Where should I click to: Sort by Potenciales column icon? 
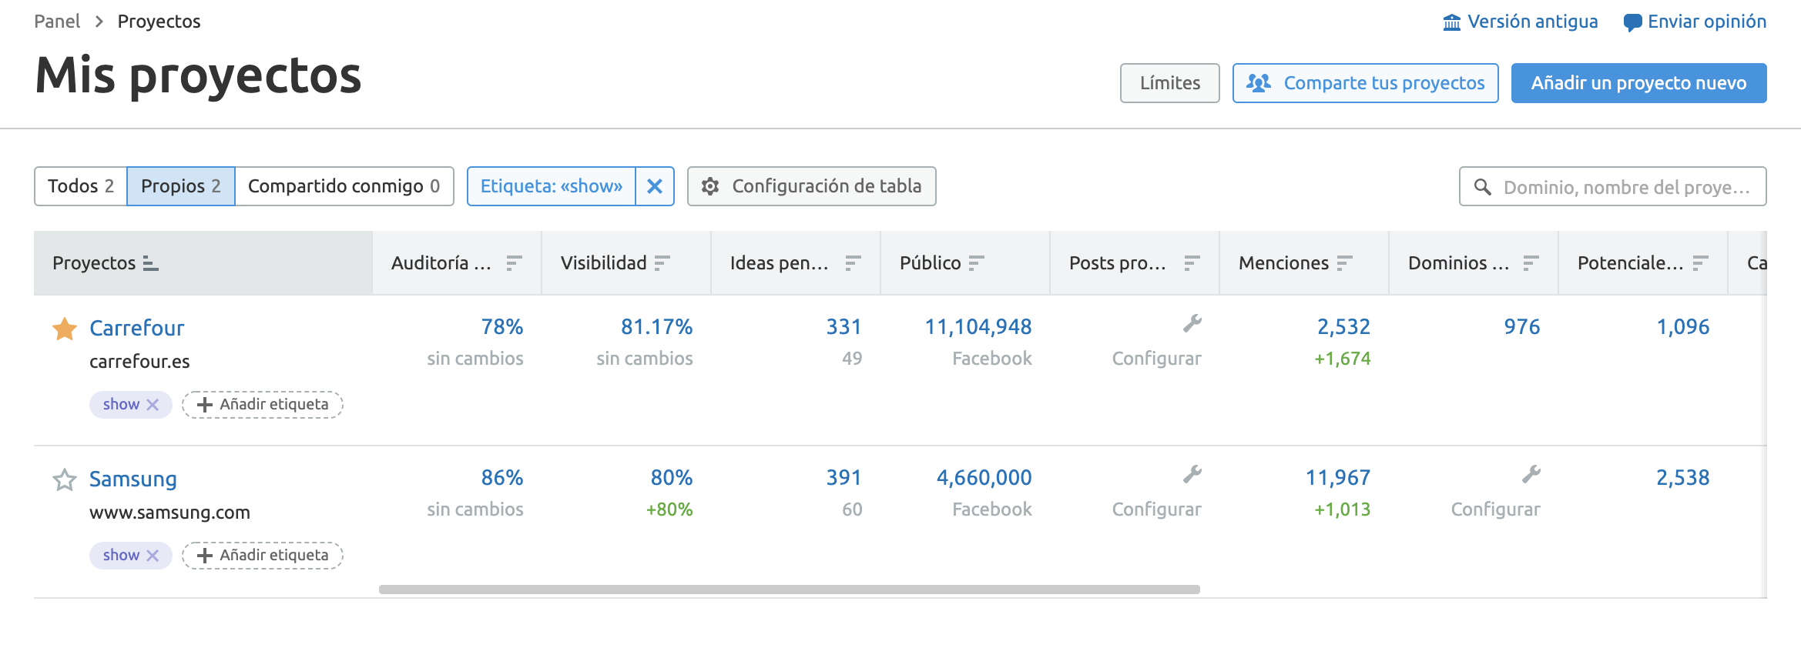[x=1700, y=263]
